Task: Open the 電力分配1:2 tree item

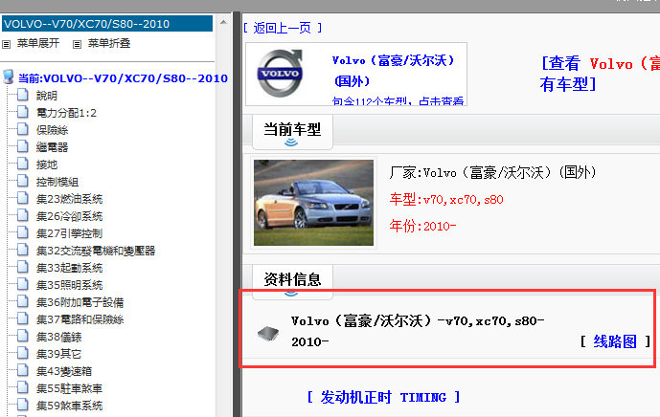Action: click(66, 113)
